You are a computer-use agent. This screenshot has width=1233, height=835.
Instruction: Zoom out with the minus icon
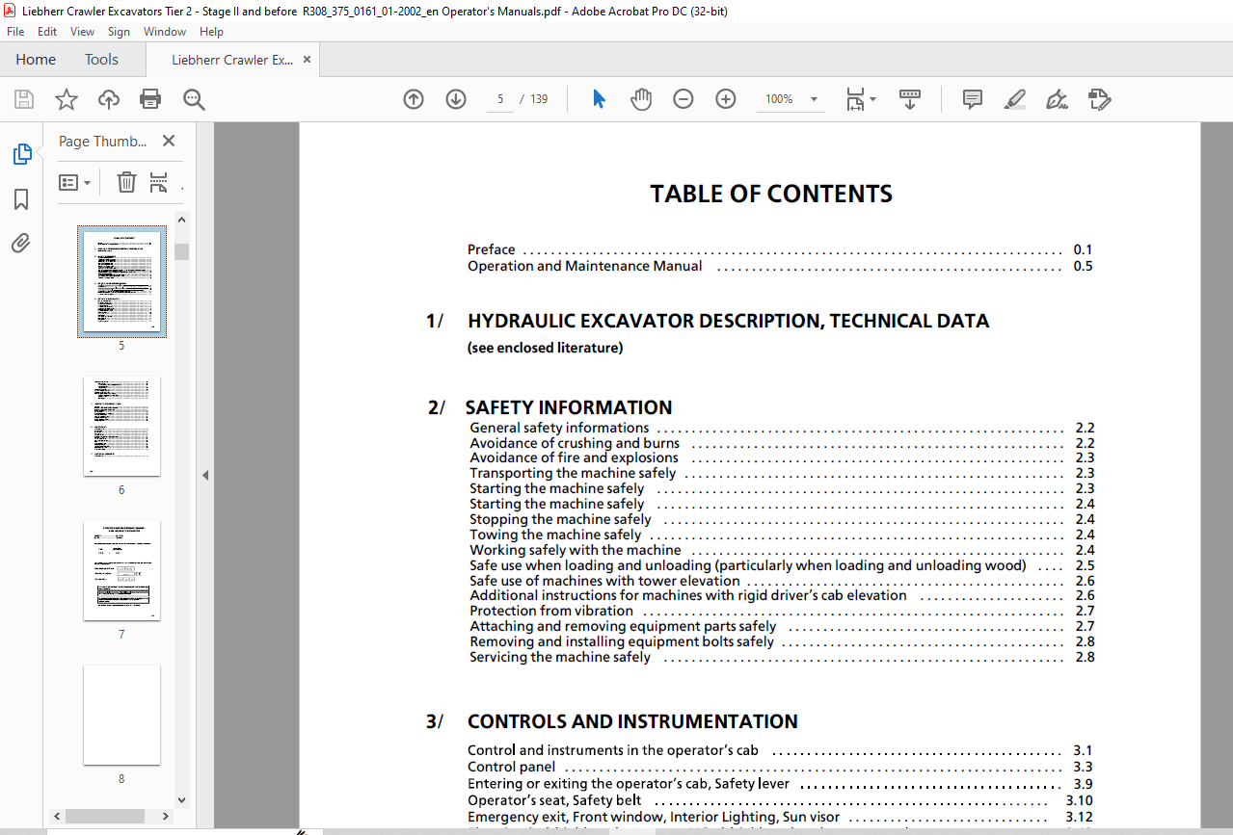coord(684,99)
